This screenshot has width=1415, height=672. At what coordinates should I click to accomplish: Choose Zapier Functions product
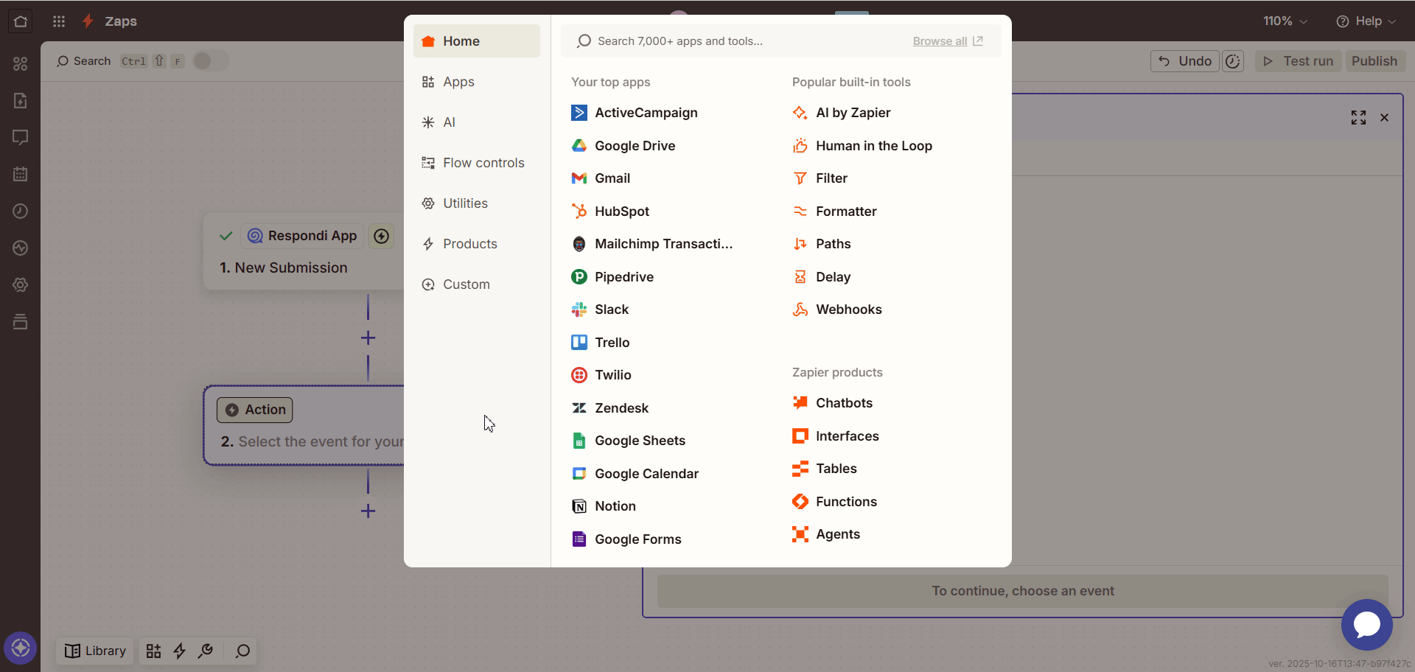click(835, 502)
